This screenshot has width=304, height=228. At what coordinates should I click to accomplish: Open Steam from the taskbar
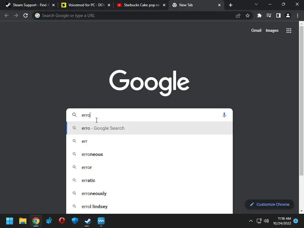click(x=88, y=221)
